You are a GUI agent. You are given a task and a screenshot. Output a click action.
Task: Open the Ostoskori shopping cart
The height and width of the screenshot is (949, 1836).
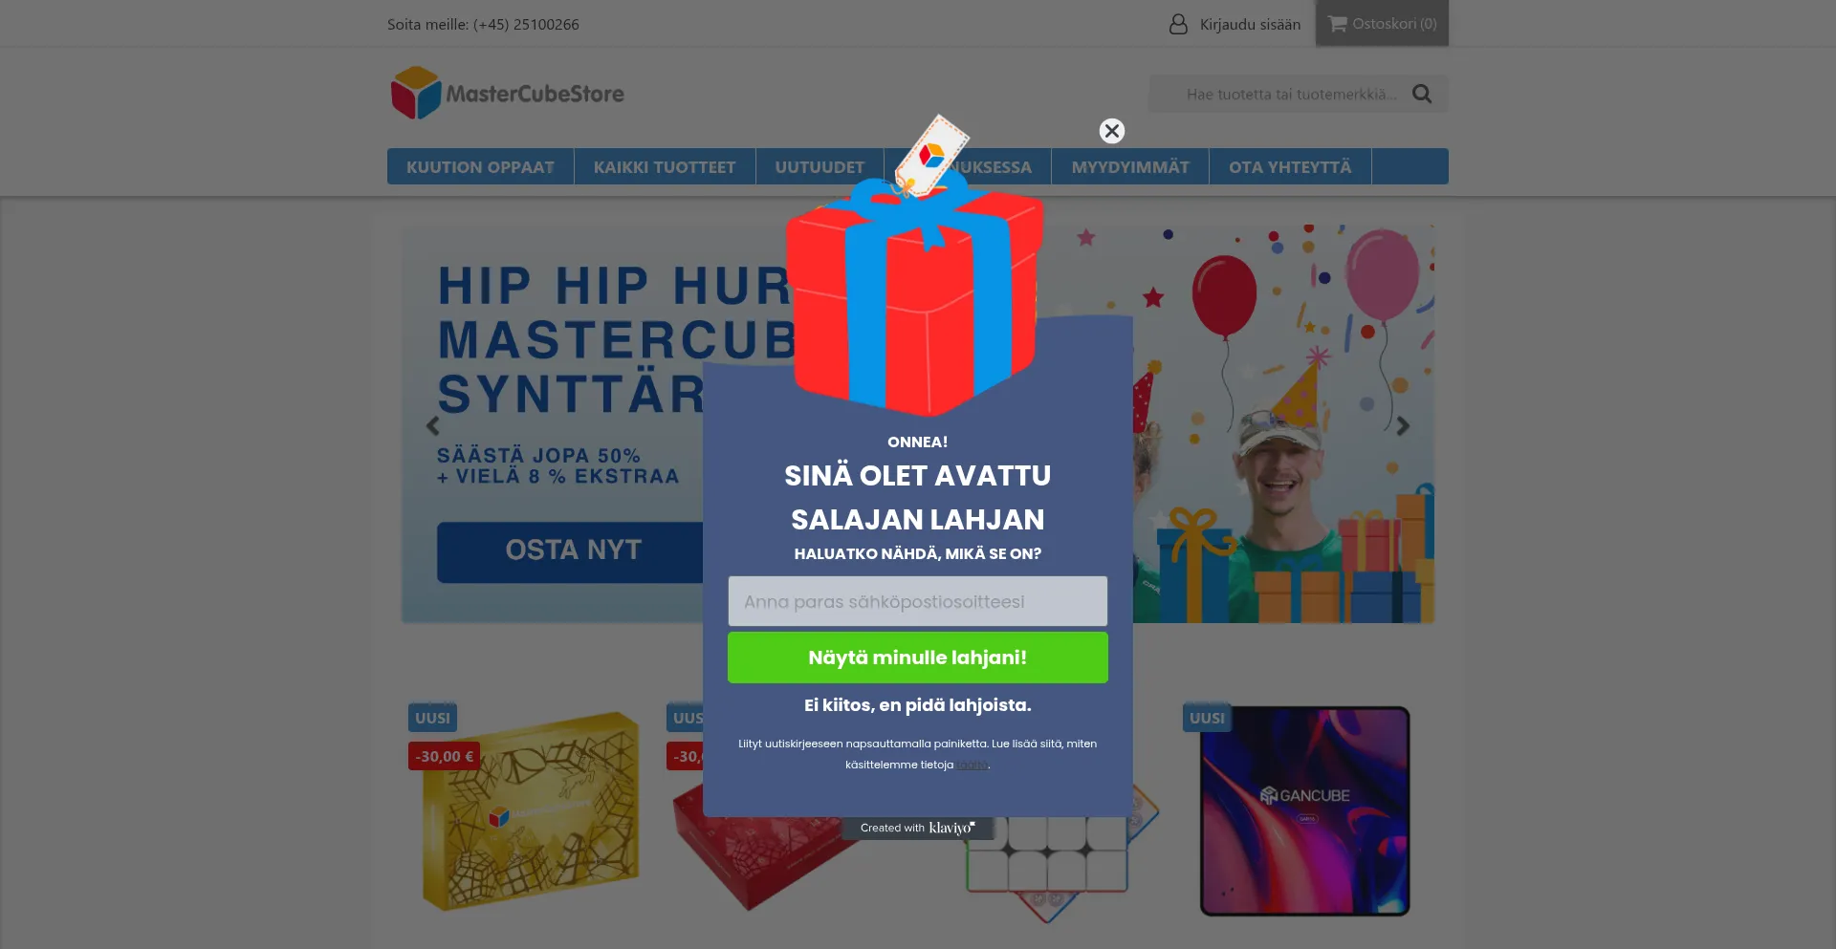point(1382,23)
